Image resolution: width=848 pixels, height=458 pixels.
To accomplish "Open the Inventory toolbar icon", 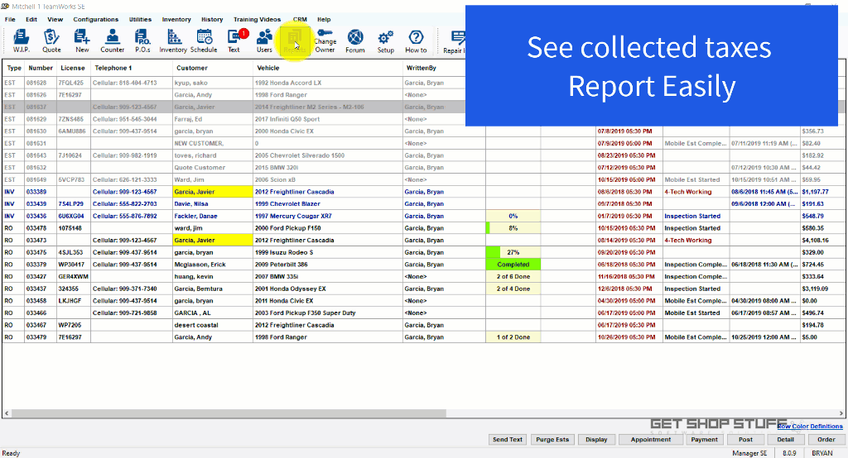I will pyautogui.click(x=173, y=39).
